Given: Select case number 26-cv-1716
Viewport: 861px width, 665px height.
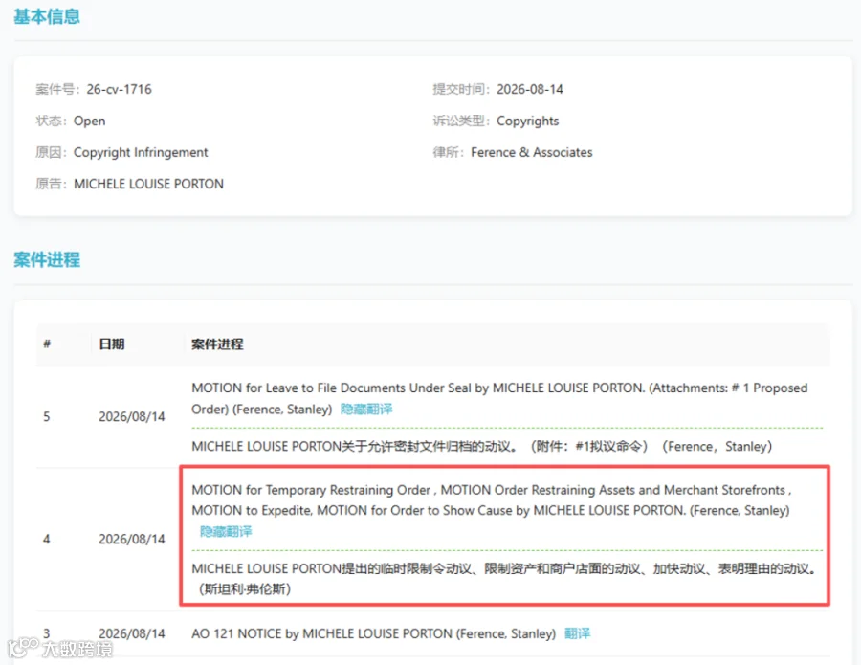Looking at the screenshot, I should click(x=120, y=89).
